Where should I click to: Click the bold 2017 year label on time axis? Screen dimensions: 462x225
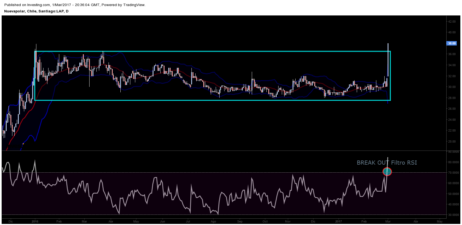(x=339, y=221)
